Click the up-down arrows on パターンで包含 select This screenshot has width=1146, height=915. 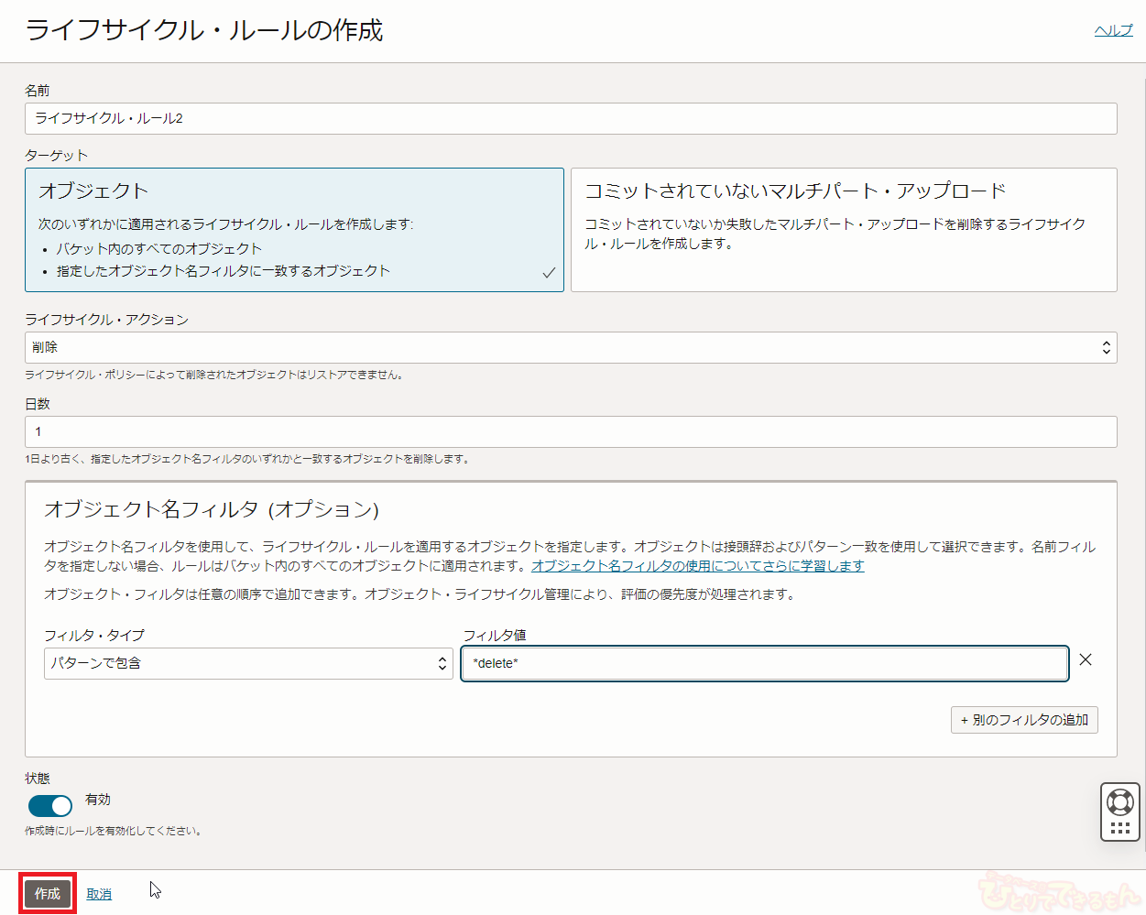[442, 664]
